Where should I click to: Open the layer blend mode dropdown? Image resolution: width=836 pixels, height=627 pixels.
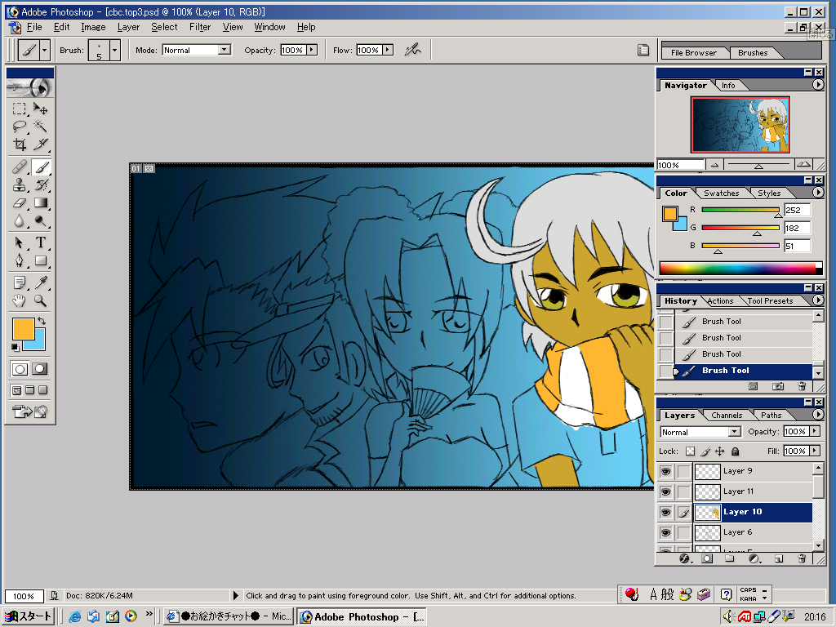click(x=735, y=431)
